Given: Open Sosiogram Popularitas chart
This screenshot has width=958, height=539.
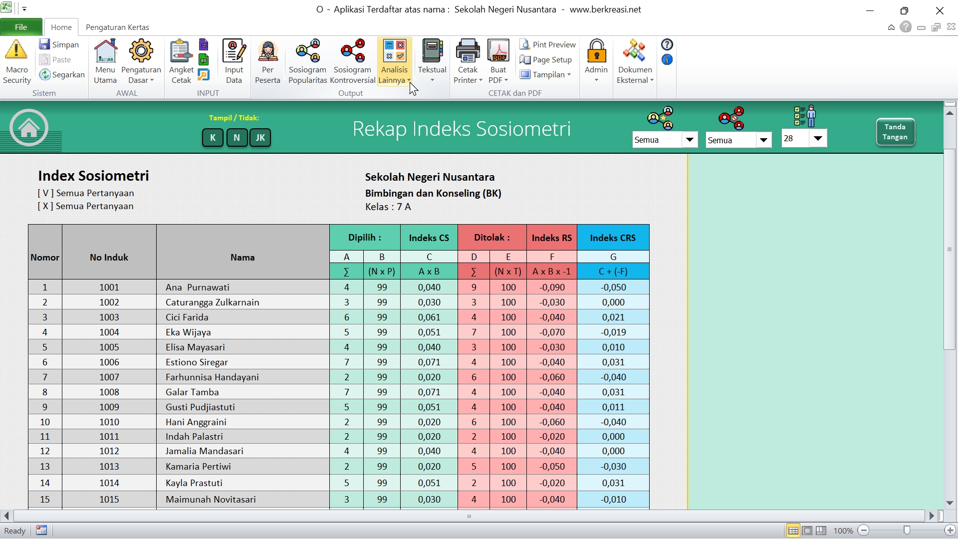Looking at the screenshot, I should click(x=307, y=51).
